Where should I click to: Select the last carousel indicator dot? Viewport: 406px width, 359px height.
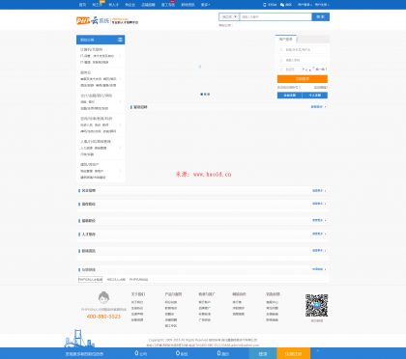point(209,95)
